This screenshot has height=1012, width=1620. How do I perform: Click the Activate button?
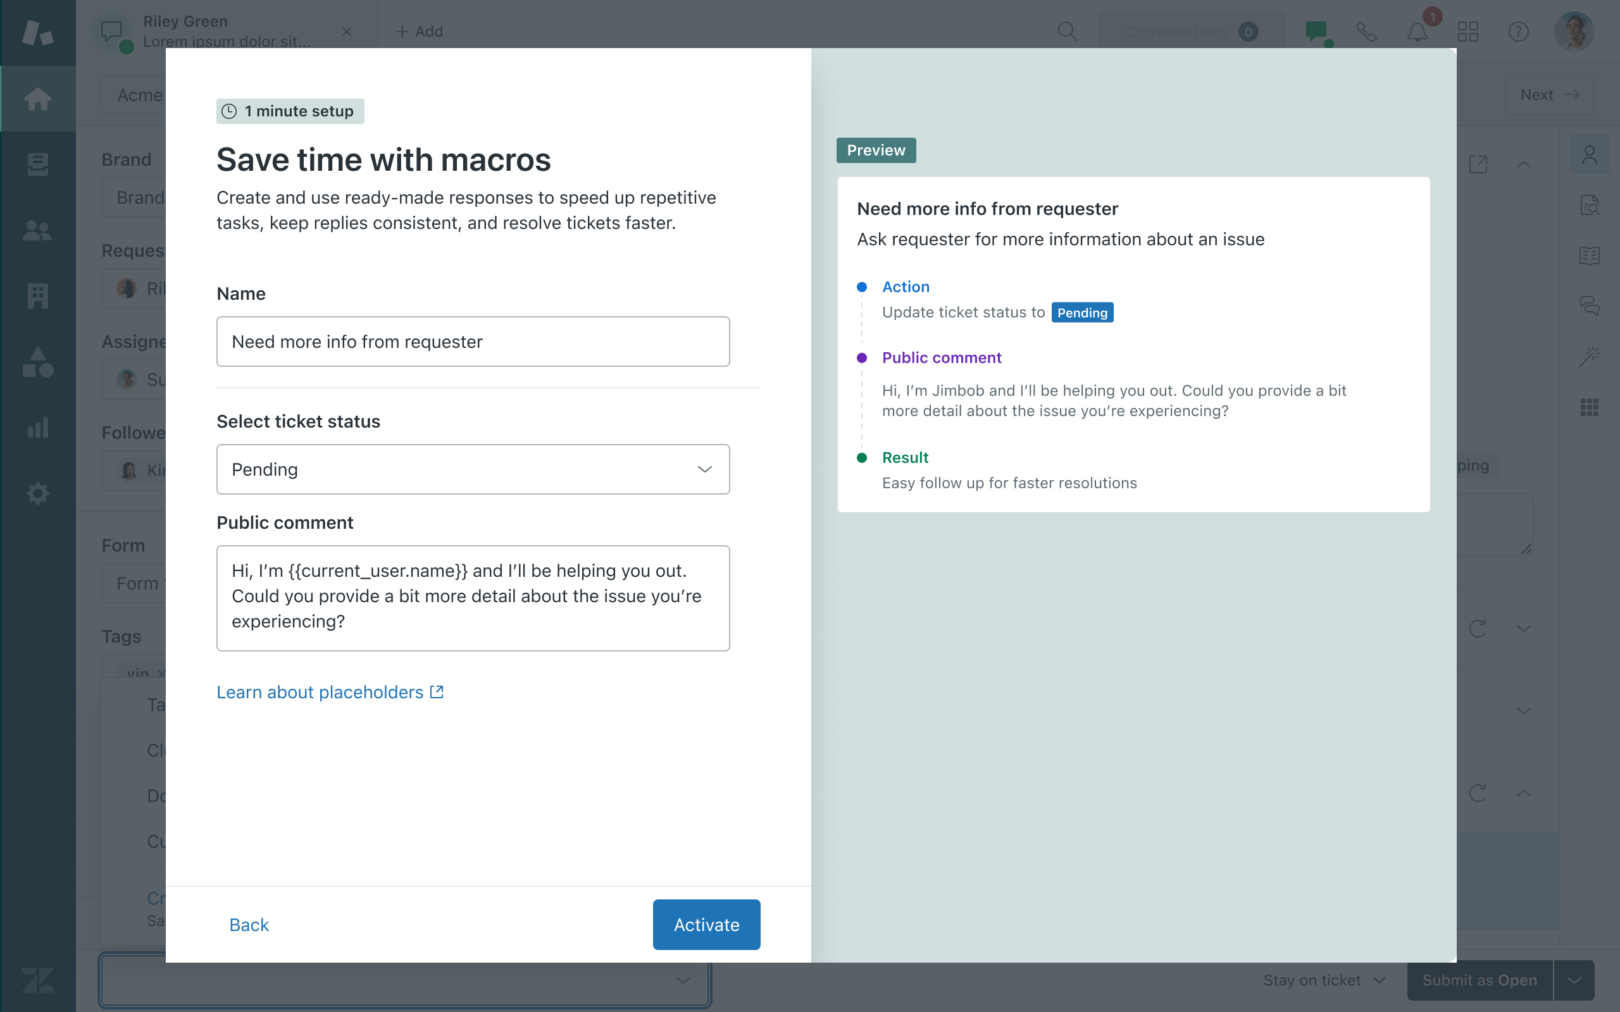[x=706, y=924]
